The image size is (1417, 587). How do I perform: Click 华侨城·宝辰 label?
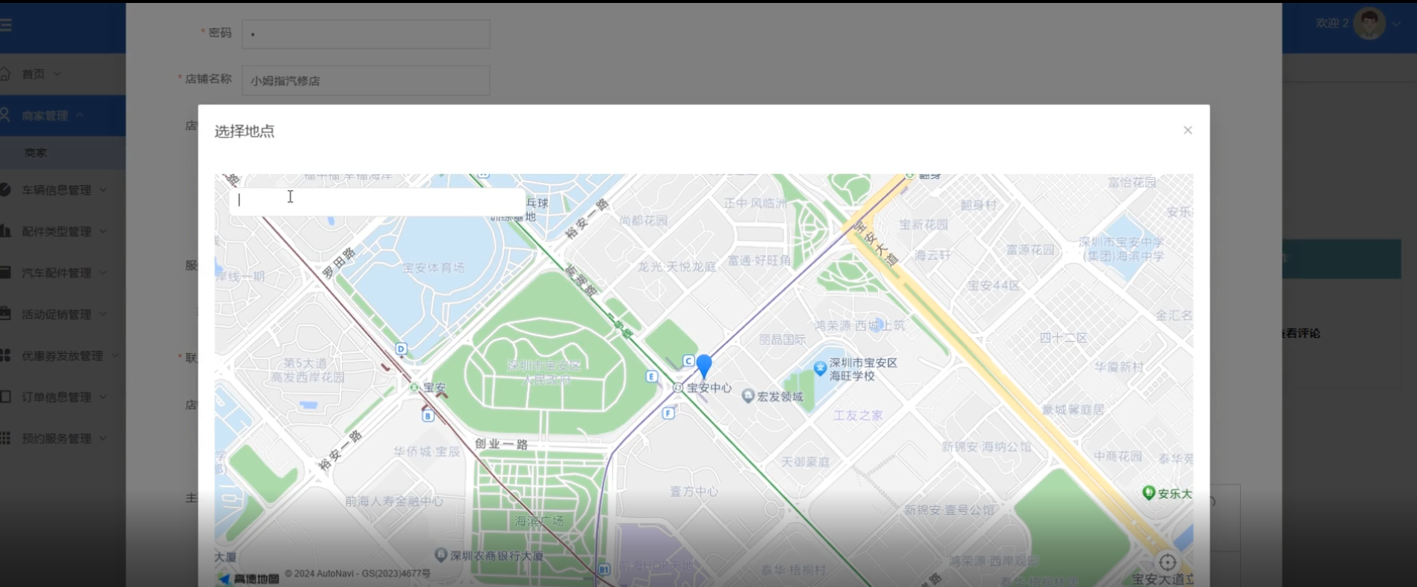(427, 451)
